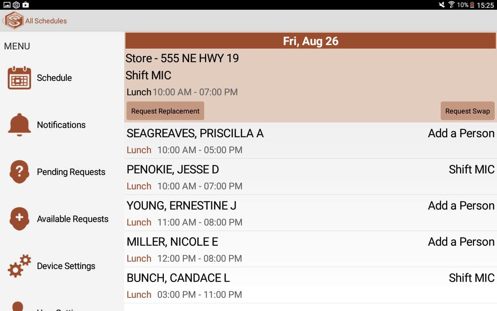Select the Penokie, Jesse D shift row
This screenshot has width=497, height=311.
310,177
